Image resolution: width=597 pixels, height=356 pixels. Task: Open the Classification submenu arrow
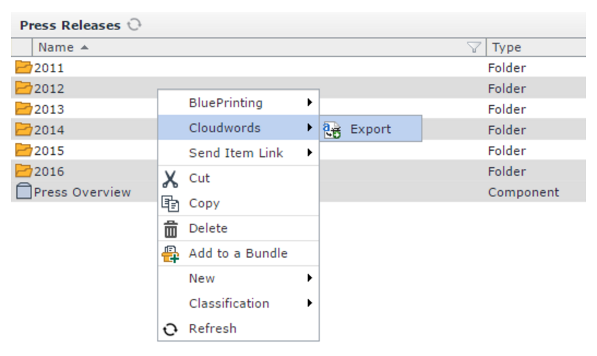[x=309, y=303]
